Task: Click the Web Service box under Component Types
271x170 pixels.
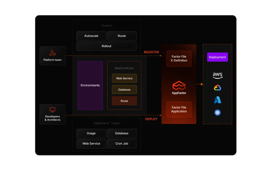Action: [91, 144]
